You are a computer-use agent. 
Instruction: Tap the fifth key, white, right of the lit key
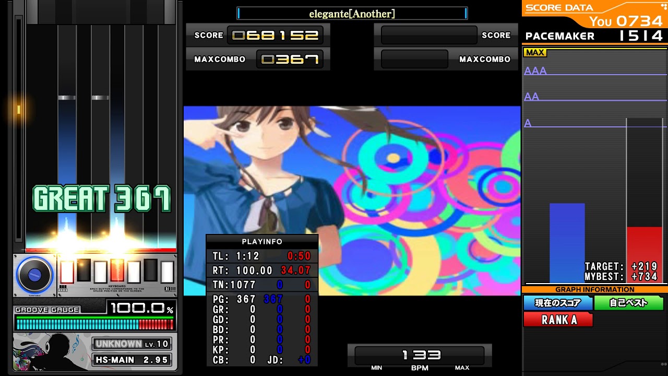click(134, 272)
